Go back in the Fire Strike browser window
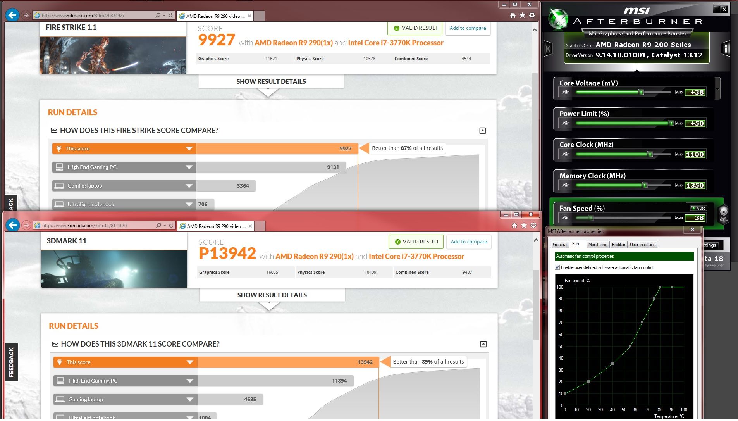The width and height of the screenshot is (738, 421). 12,15
